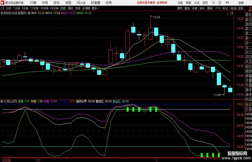Click the 多股 multi-stock button

[x=195, y=8]
